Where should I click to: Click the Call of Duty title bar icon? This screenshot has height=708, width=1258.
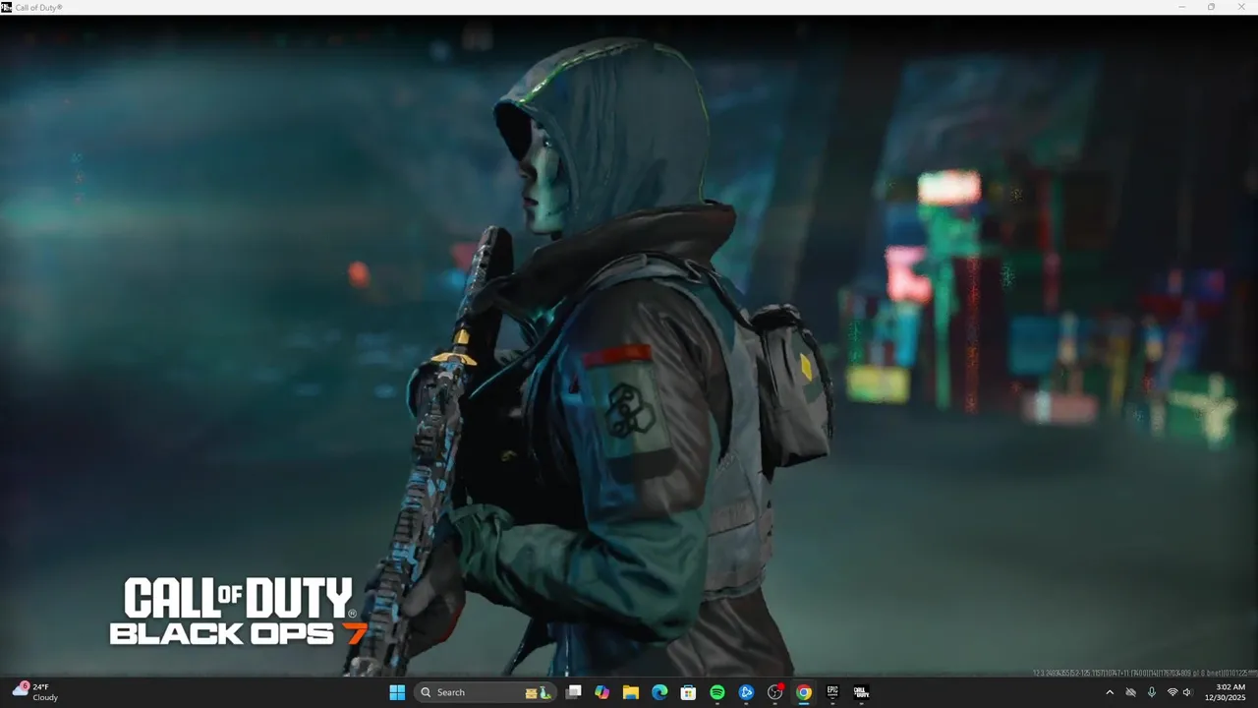(7, 7)
